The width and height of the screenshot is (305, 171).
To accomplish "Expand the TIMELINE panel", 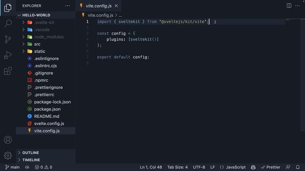I will coord(19,160).
